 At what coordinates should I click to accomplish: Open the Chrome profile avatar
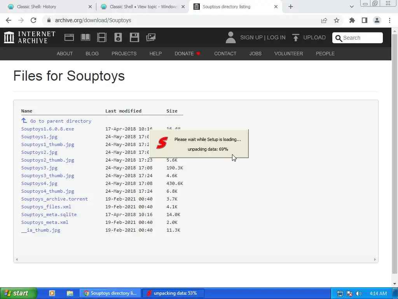377,20
